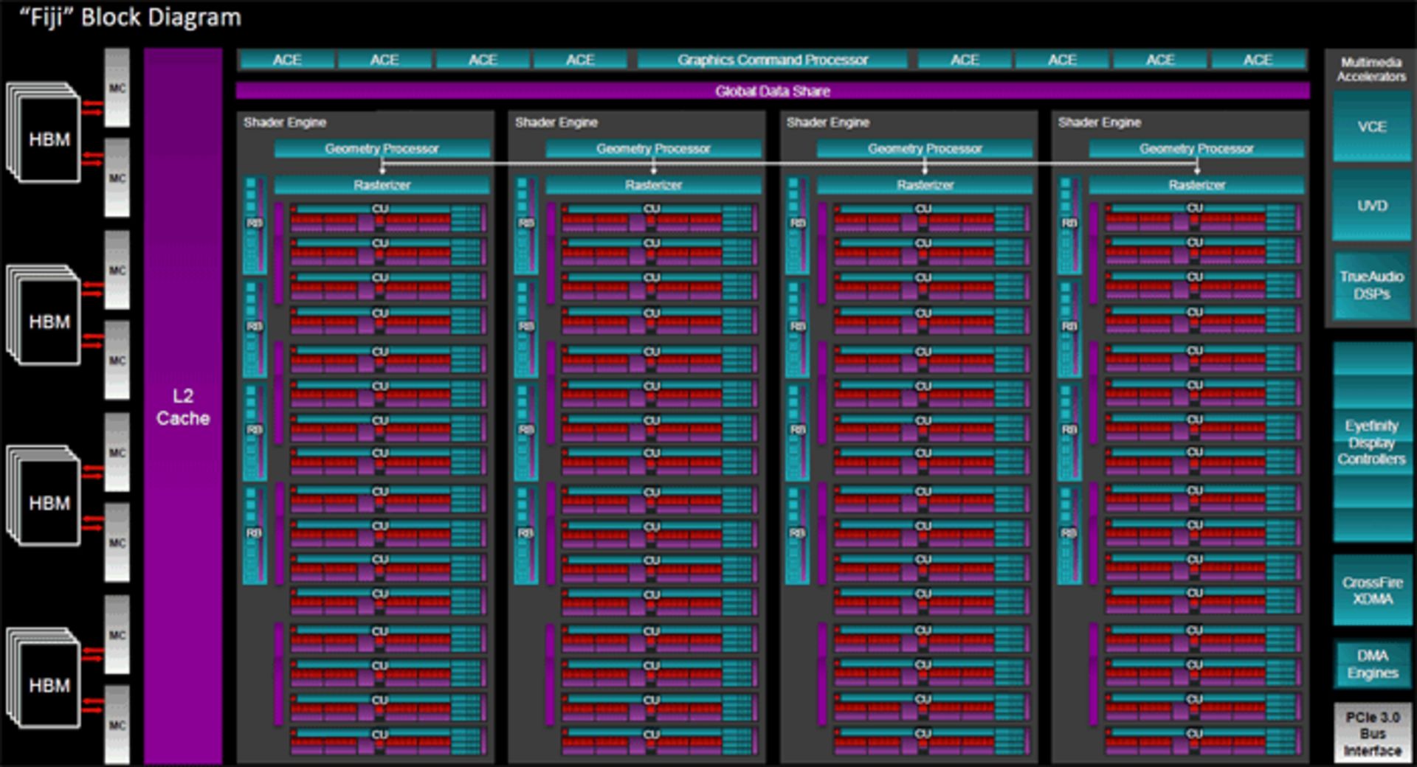The height and width of the screenshot is (767, 1417).
Task: Select Geometry Processor in the rightmost Shader Engine
Action: click(x=1196, y=148)
